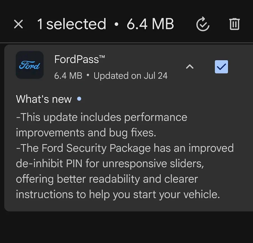The image size is (253, 243).
Task: Collapse the FordPass What's new section
Action: click(190, 67)
